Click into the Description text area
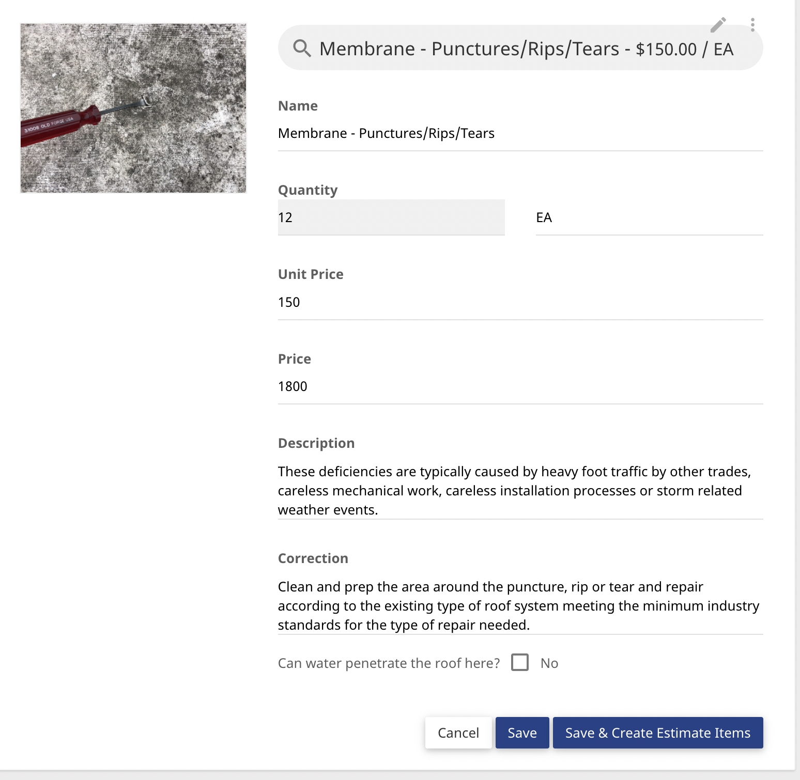 click(520, 490)
